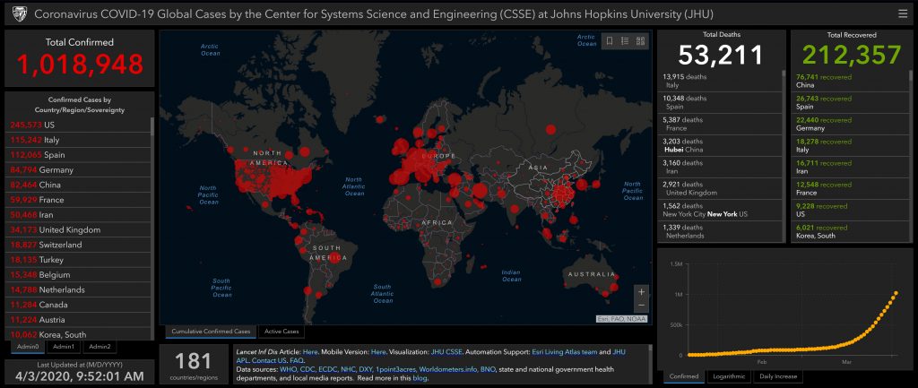Select the Admin1 tab
Screen dimensions: 918x388
tap(64, 347)
